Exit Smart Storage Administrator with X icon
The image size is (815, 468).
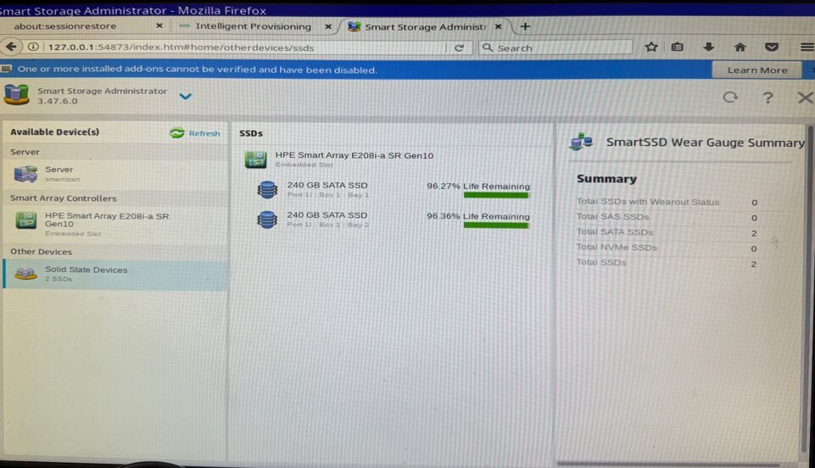point(805,97)
